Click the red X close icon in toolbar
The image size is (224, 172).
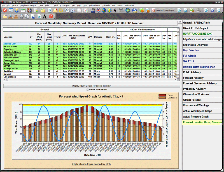tap(4, 10)
